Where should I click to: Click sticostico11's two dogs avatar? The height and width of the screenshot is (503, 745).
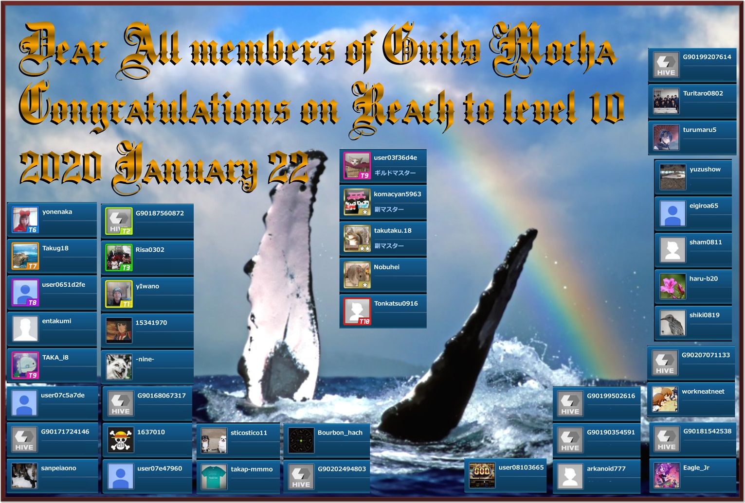[214, 441]
